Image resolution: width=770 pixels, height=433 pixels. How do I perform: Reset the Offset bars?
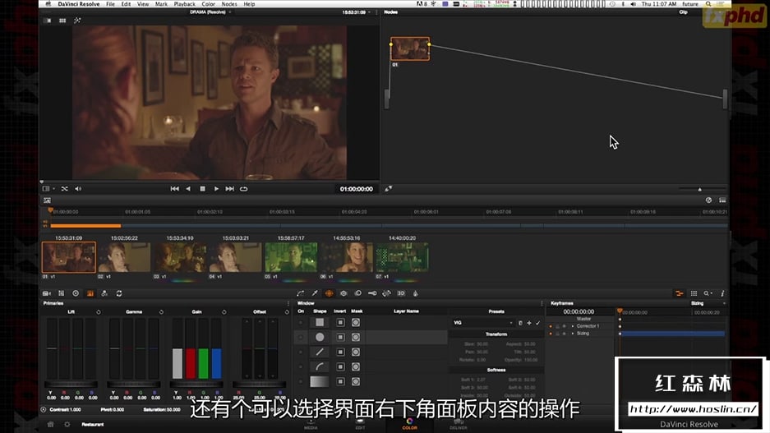[287, 312]
